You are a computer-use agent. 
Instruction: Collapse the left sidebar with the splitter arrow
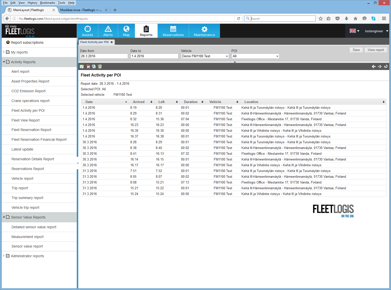point(78,163)
